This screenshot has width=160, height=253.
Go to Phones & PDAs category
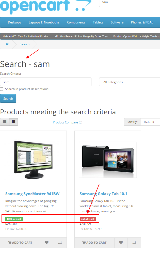pyautogui.click(x=142, y=22)
